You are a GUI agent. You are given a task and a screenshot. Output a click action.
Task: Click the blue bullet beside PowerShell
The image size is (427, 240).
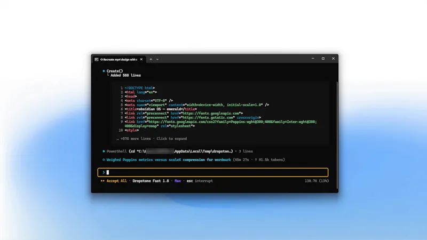pyautogui.click(x=104, y=151)
